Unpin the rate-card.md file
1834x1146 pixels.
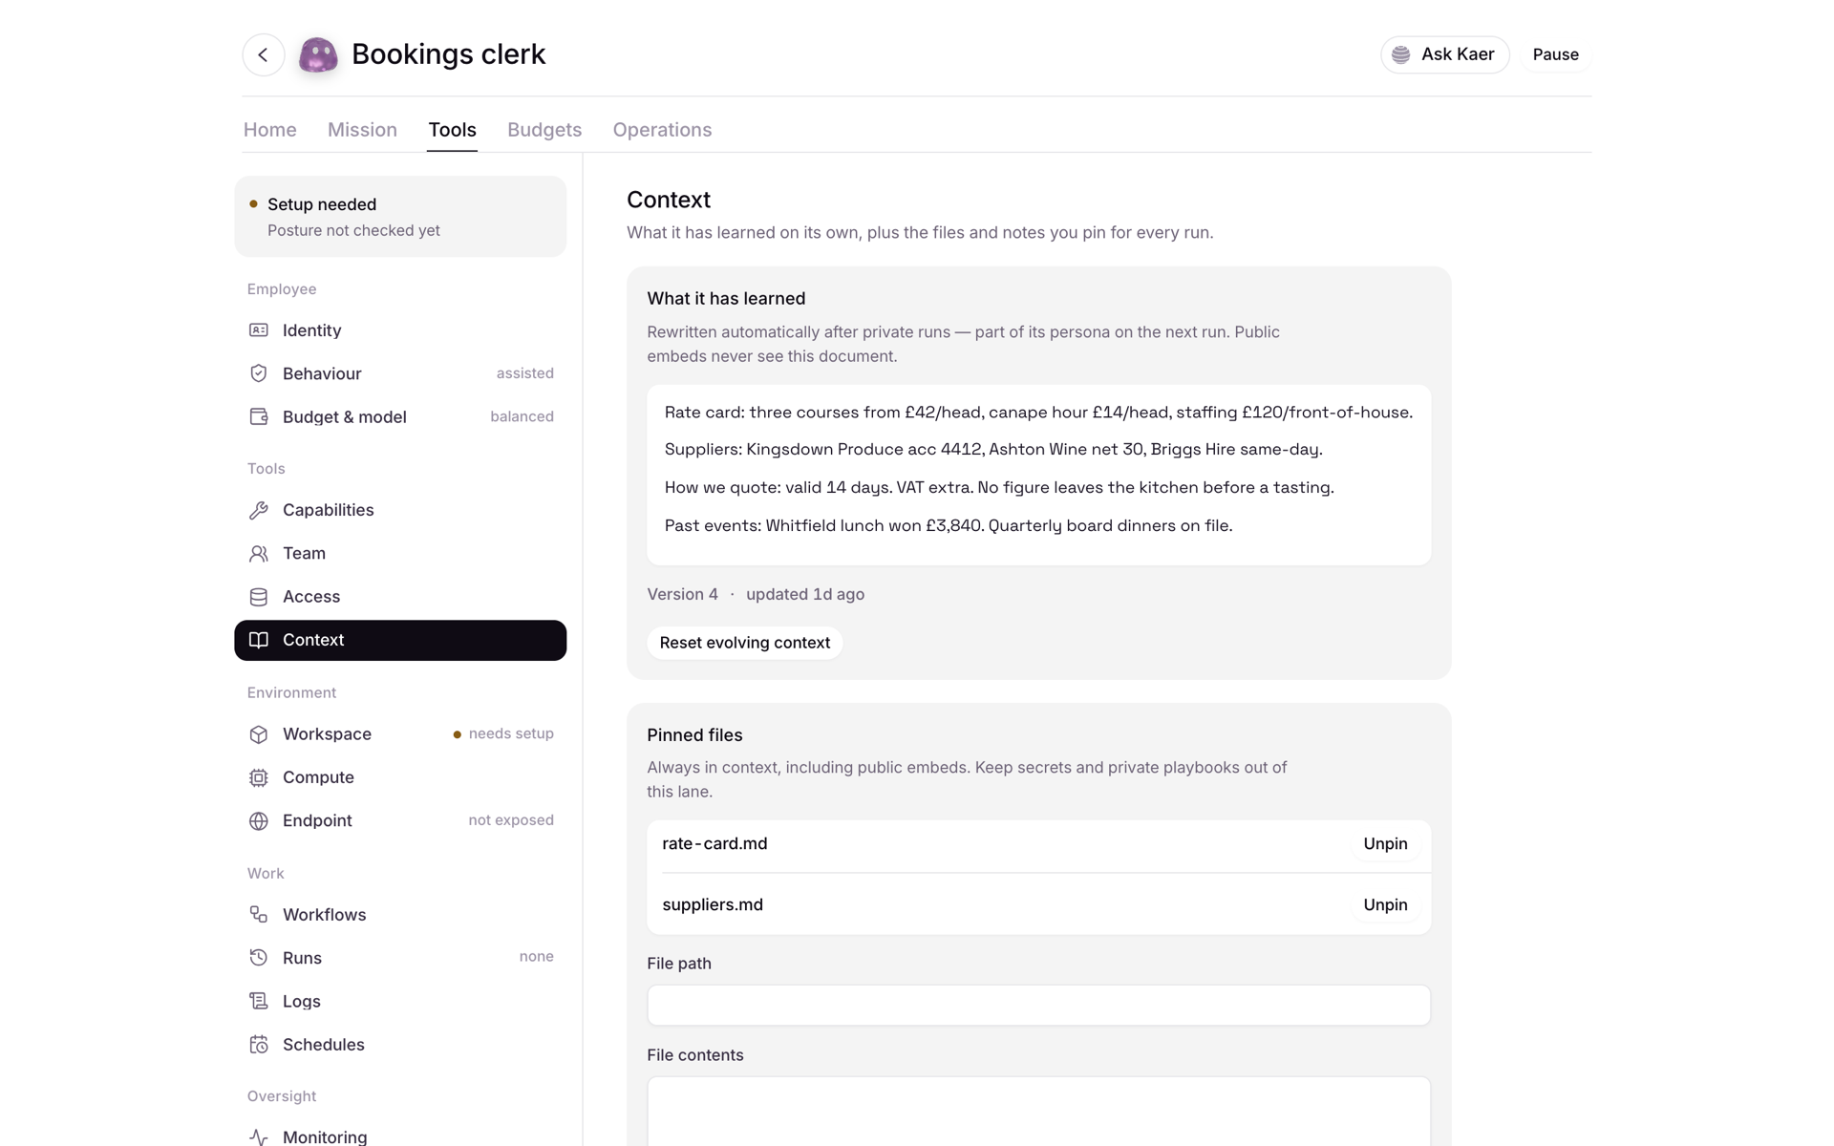click(1385, 844)
